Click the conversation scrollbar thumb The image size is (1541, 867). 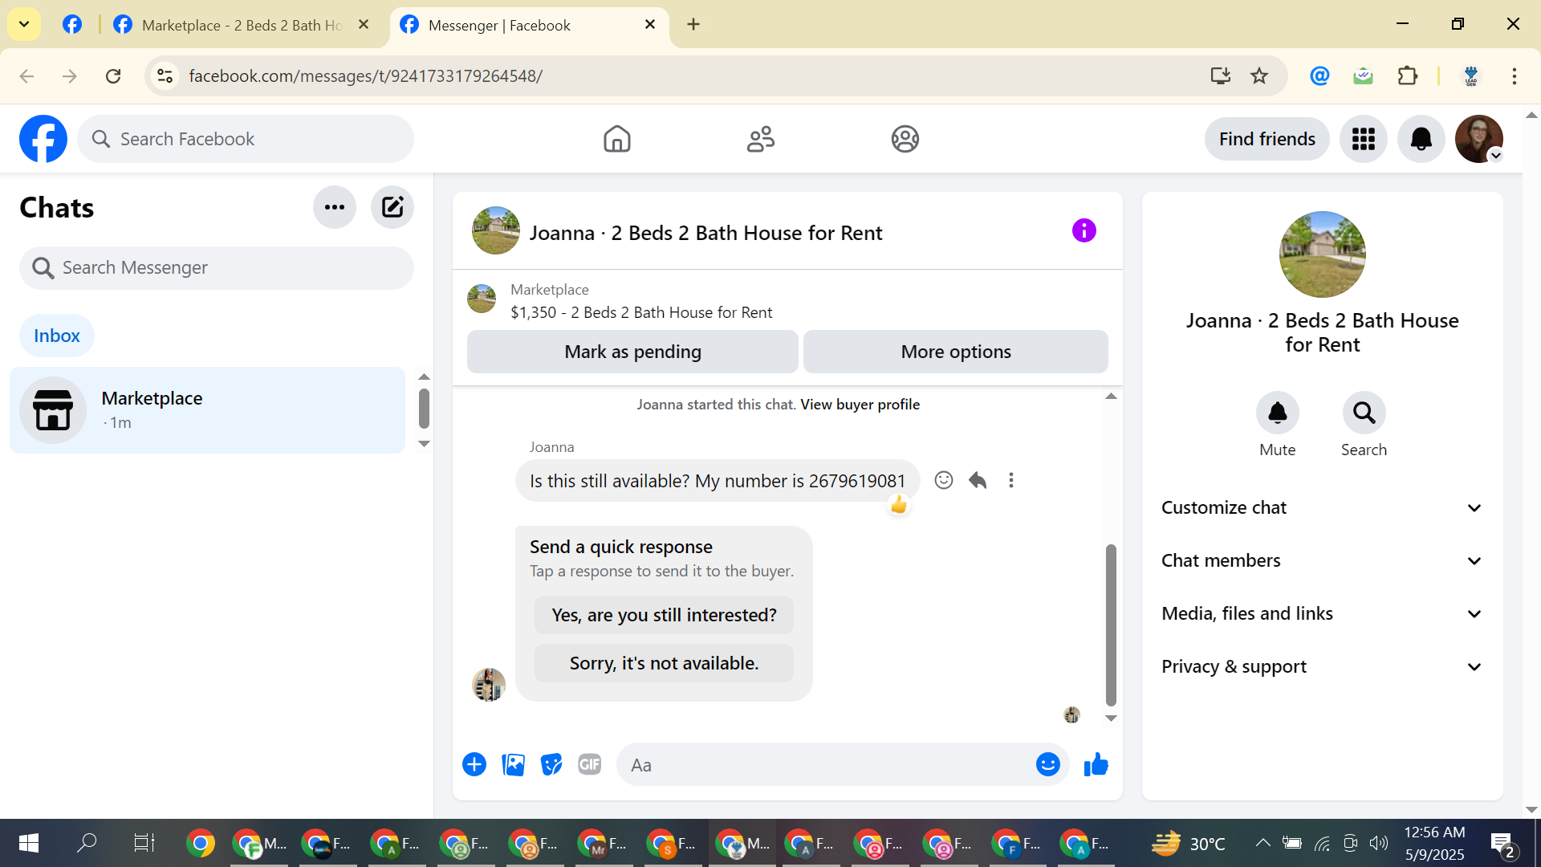pos(1111,625)
